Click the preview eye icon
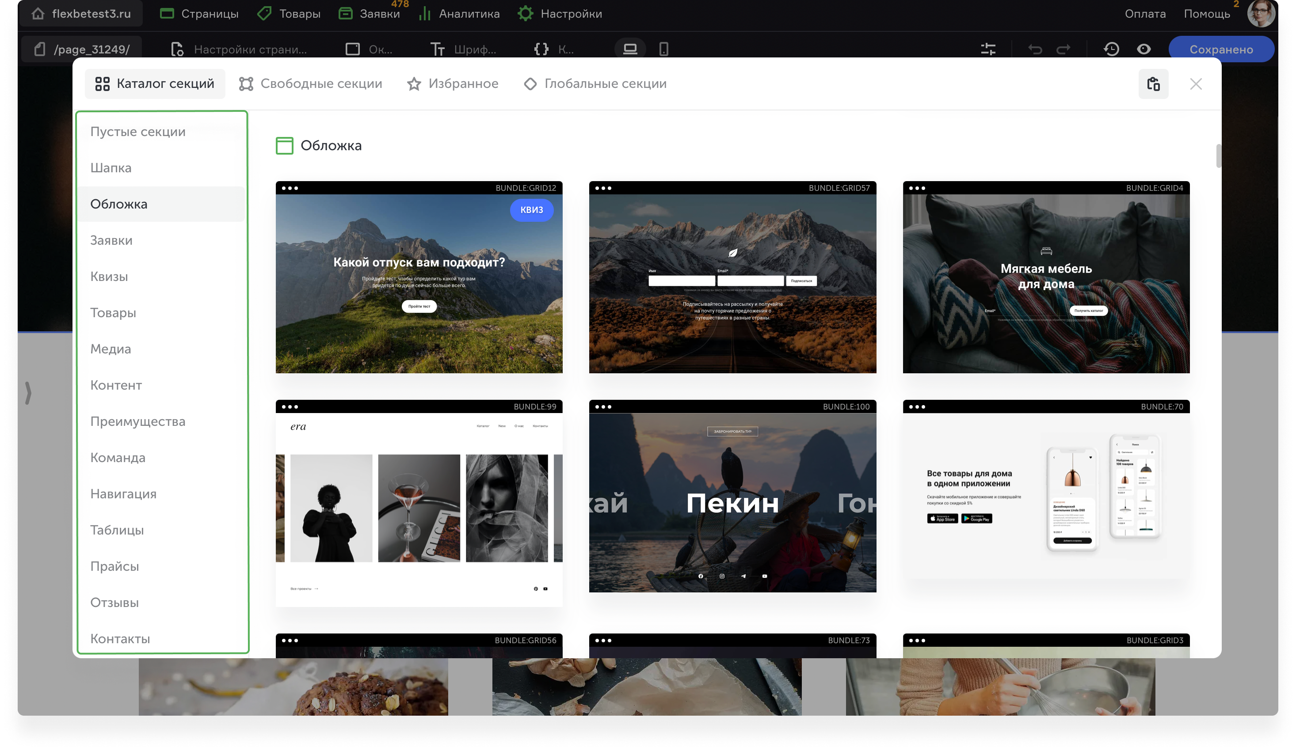1296x751 pixels. coord(1144,49)
